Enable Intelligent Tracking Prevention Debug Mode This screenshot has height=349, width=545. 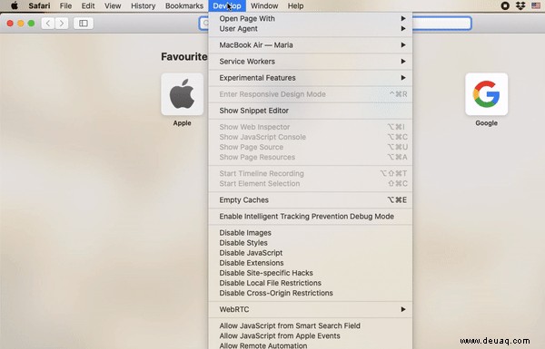311,216
